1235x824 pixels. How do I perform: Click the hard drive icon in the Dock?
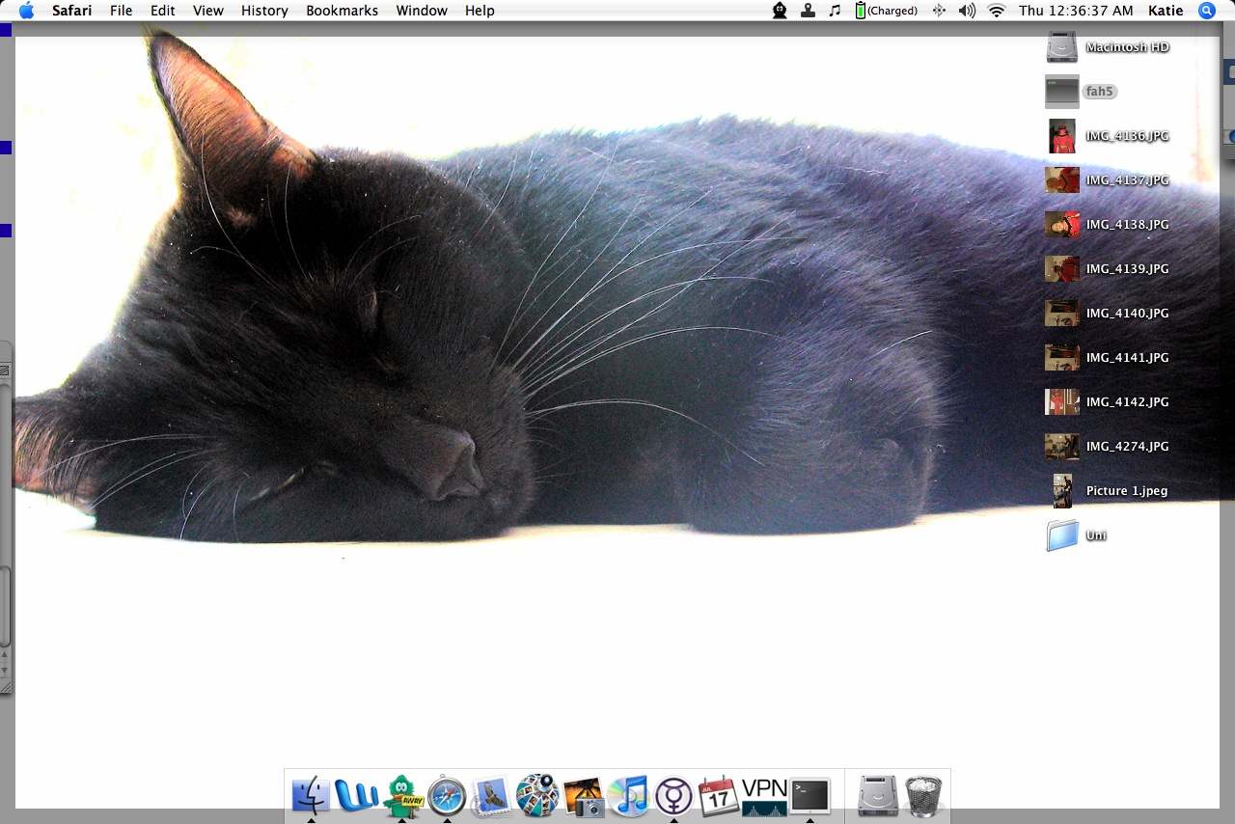point(878,796)
